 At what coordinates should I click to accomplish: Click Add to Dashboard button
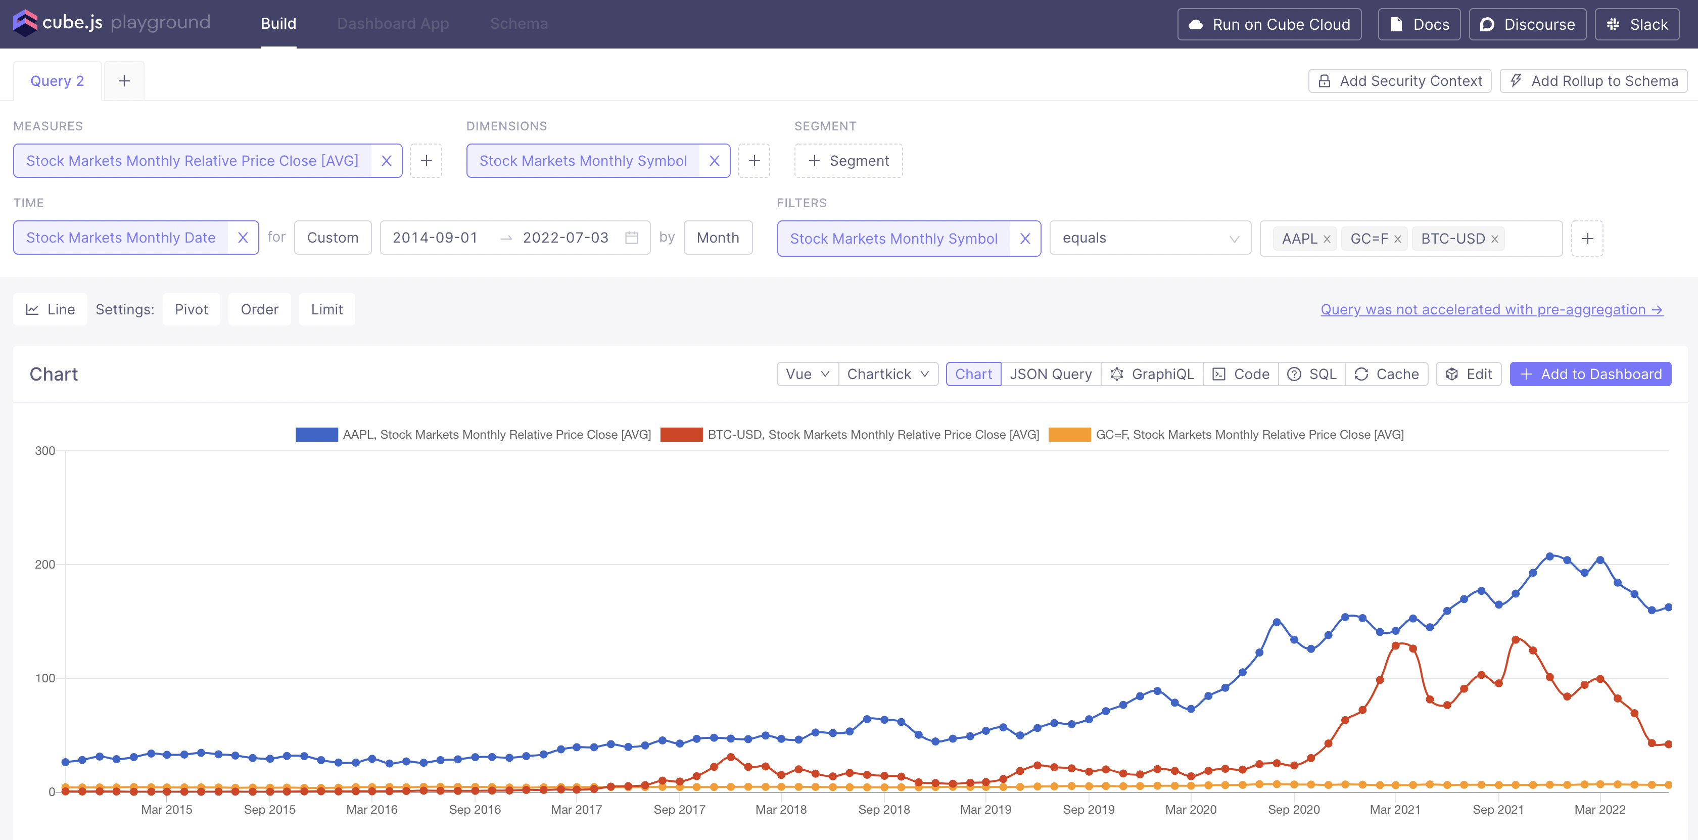point(1590,374)
